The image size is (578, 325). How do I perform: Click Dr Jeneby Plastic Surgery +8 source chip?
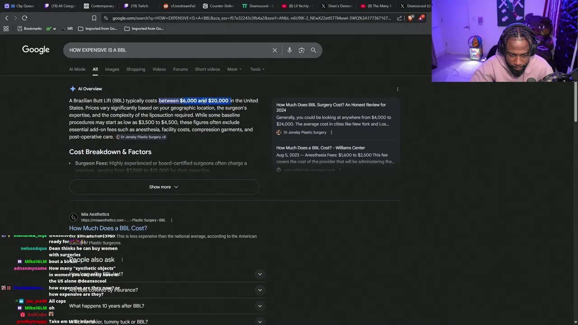141,137
